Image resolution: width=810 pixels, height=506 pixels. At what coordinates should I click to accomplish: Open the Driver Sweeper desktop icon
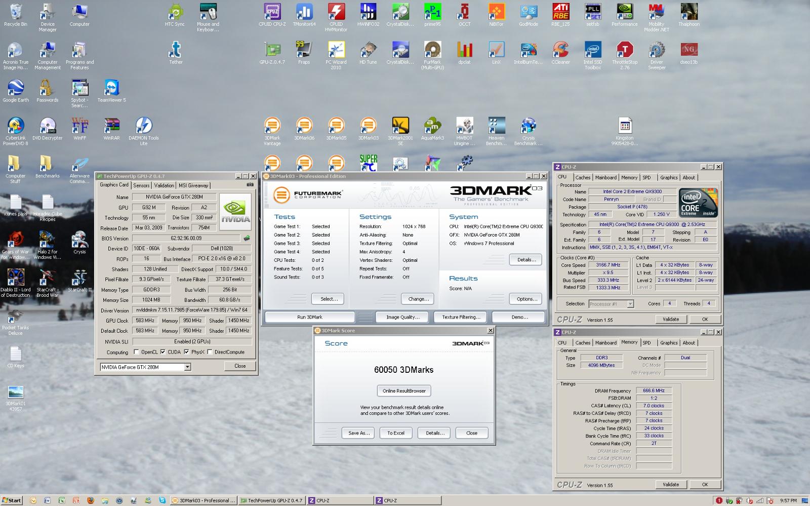pyautogui.click(x=657, y=55)
